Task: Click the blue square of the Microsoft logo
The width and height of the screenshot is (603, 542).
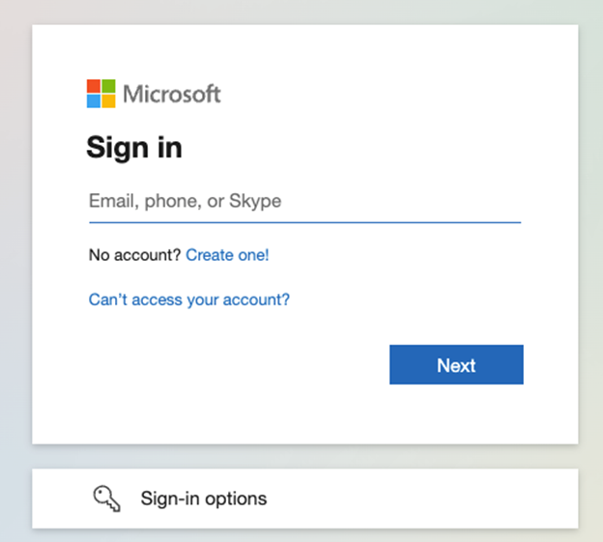Action: pos(94,101)
